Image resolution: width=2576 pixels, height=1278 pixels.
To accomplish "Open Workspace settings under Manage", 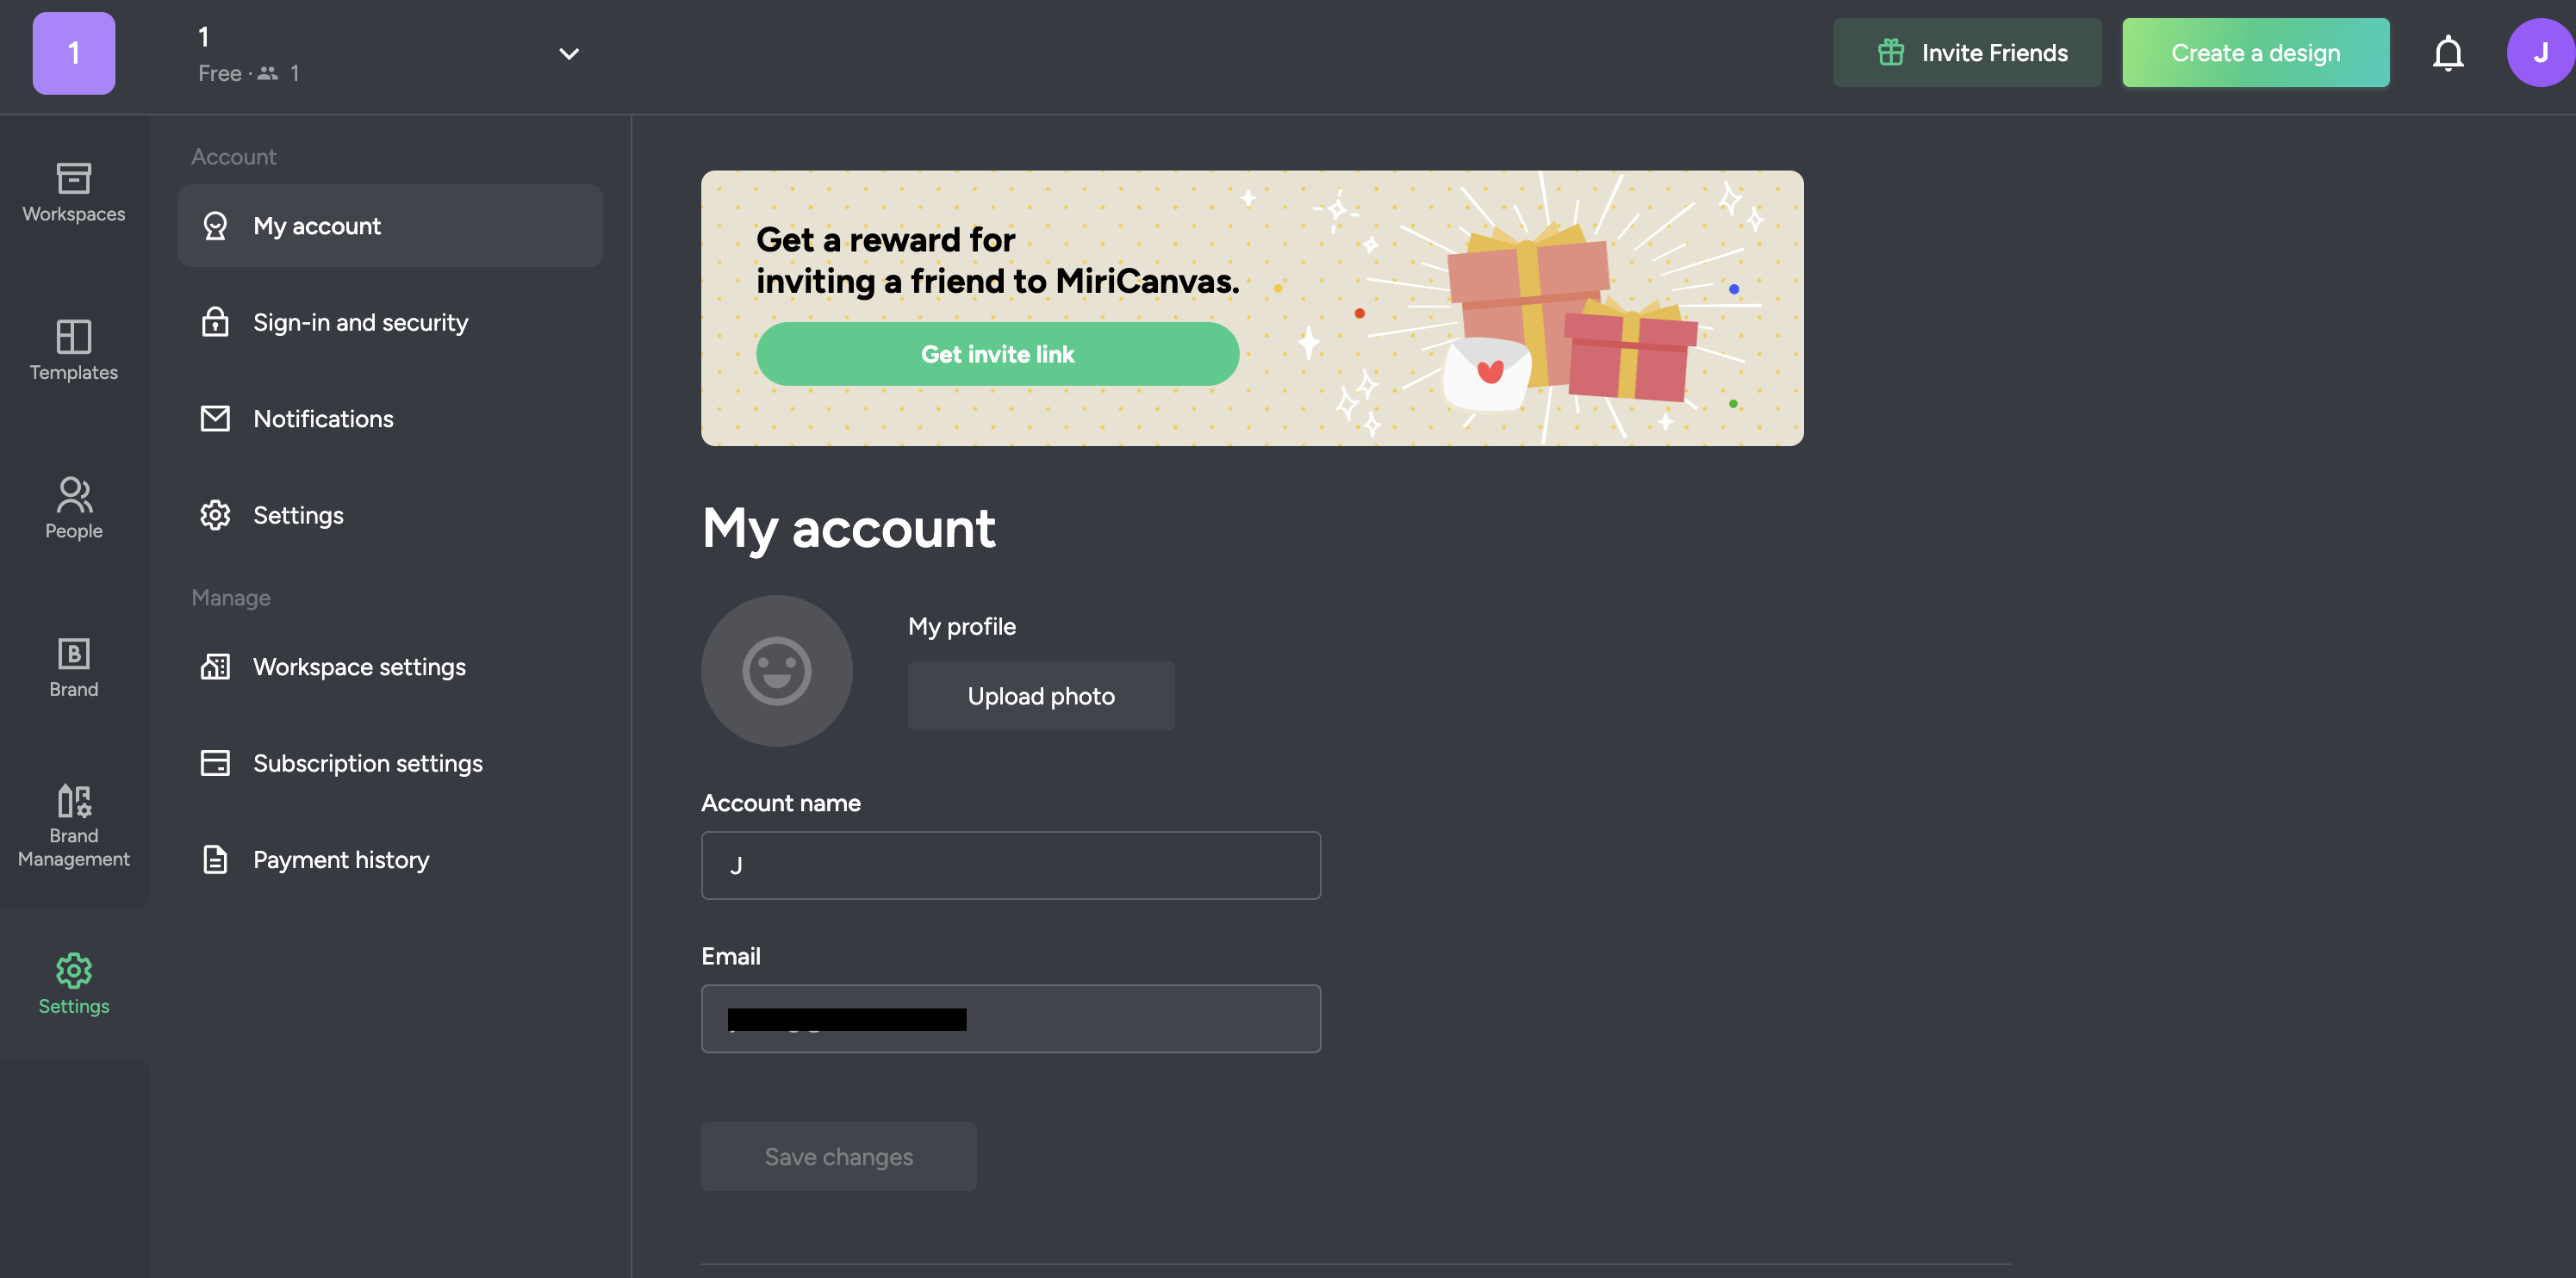I will click(359, 667).
